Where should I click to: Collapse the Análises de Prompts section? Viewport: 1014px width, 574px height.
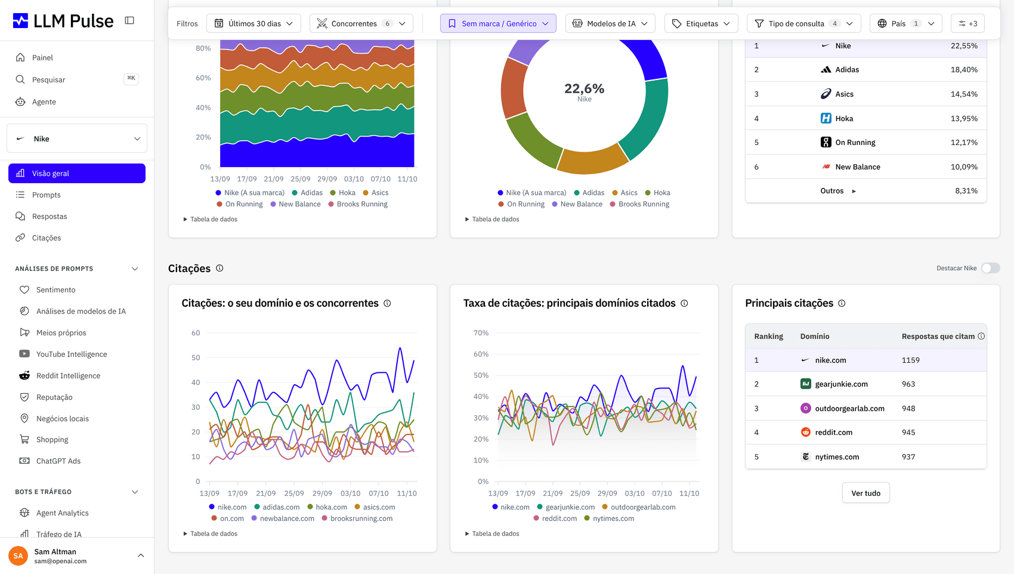135,269
